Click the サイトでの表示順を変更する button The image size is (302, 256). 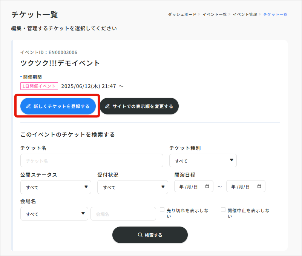coord(139,106)
